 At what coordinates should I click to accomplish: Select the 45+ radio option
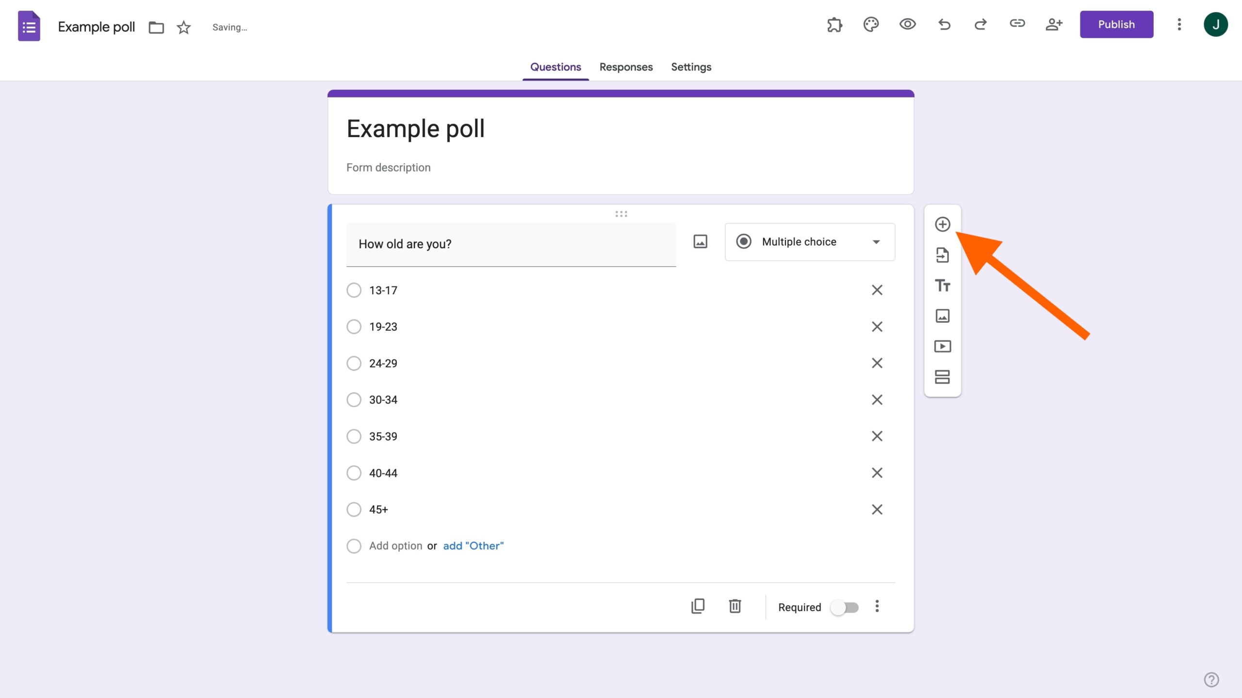pyautogui.click(x=354, y=509)
